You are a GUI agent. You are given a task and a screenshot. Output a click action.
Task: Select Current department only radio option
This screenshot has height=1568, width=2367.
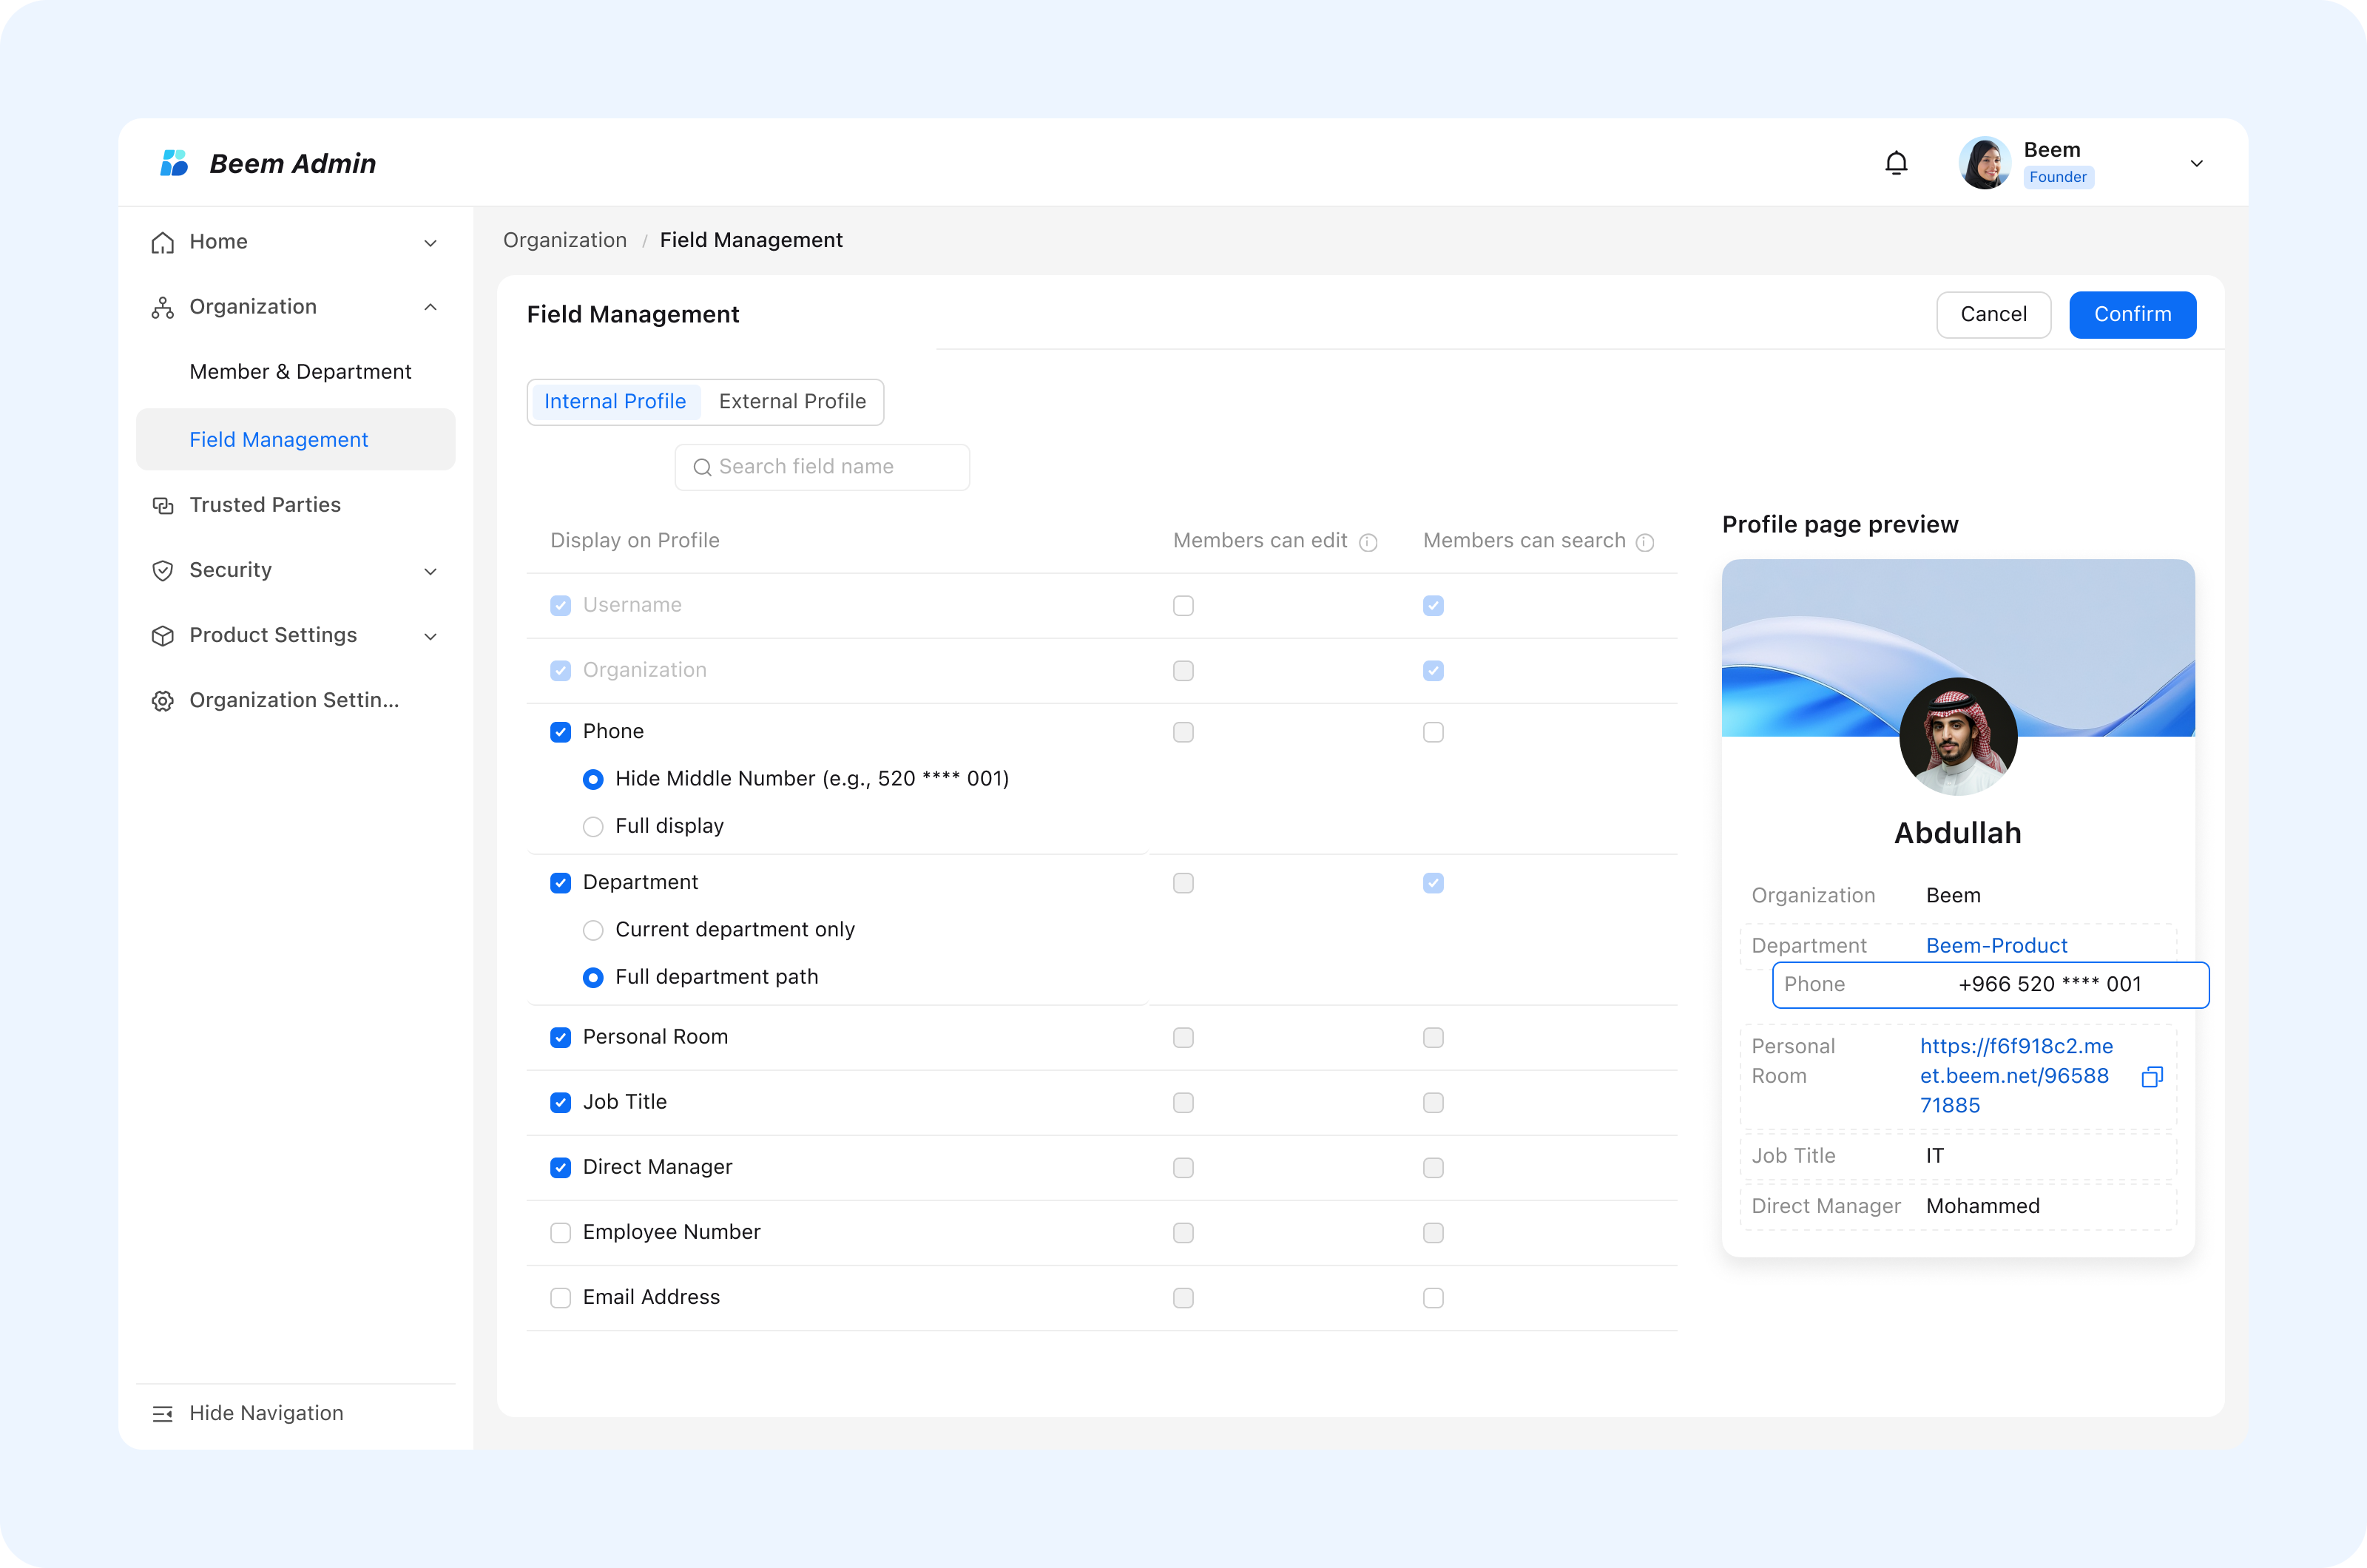coord(593,930)
